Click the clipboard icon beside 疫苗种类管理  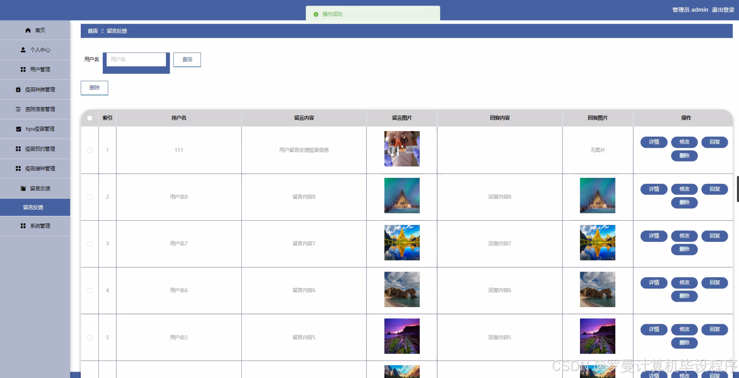(18, 89)
